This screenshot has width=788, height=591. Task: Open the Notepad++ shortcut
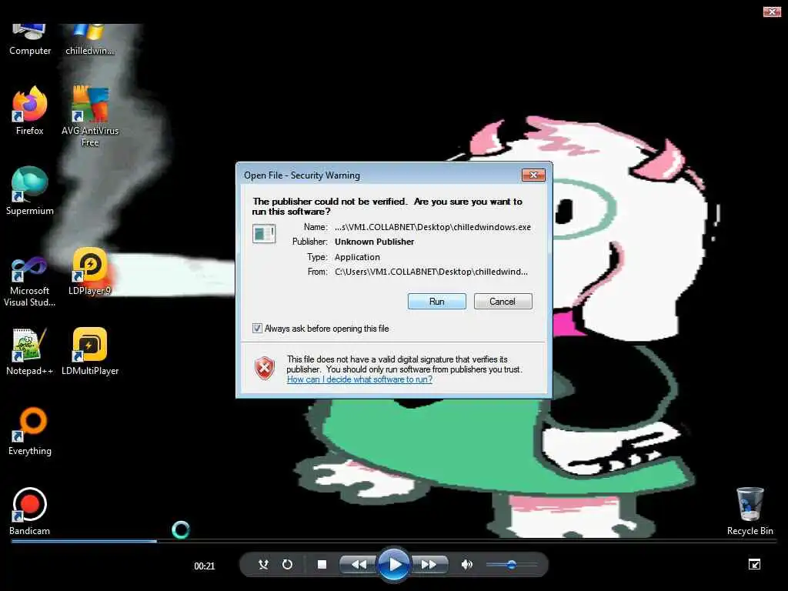(x=30, y=352)
